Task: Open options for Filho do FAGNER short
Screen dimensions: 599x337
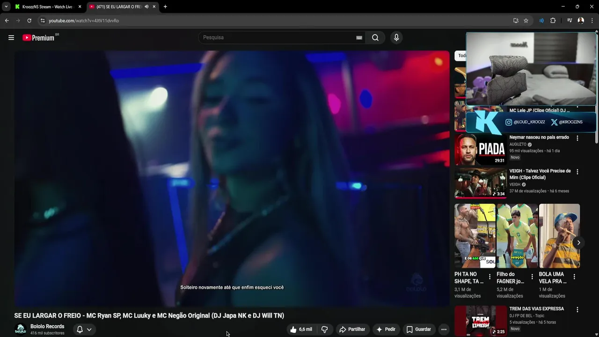Action: (x=532, y=277)
